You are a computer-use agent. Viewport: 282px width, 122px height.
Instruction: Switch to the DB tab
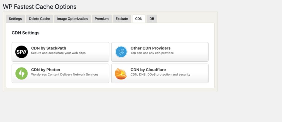pos(152,19)
